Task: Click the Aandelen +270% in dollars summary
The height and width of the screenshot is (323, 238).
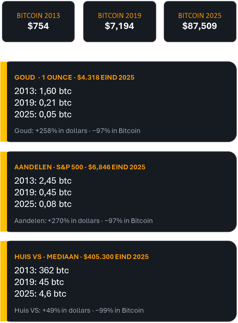Action: (84, 221)
